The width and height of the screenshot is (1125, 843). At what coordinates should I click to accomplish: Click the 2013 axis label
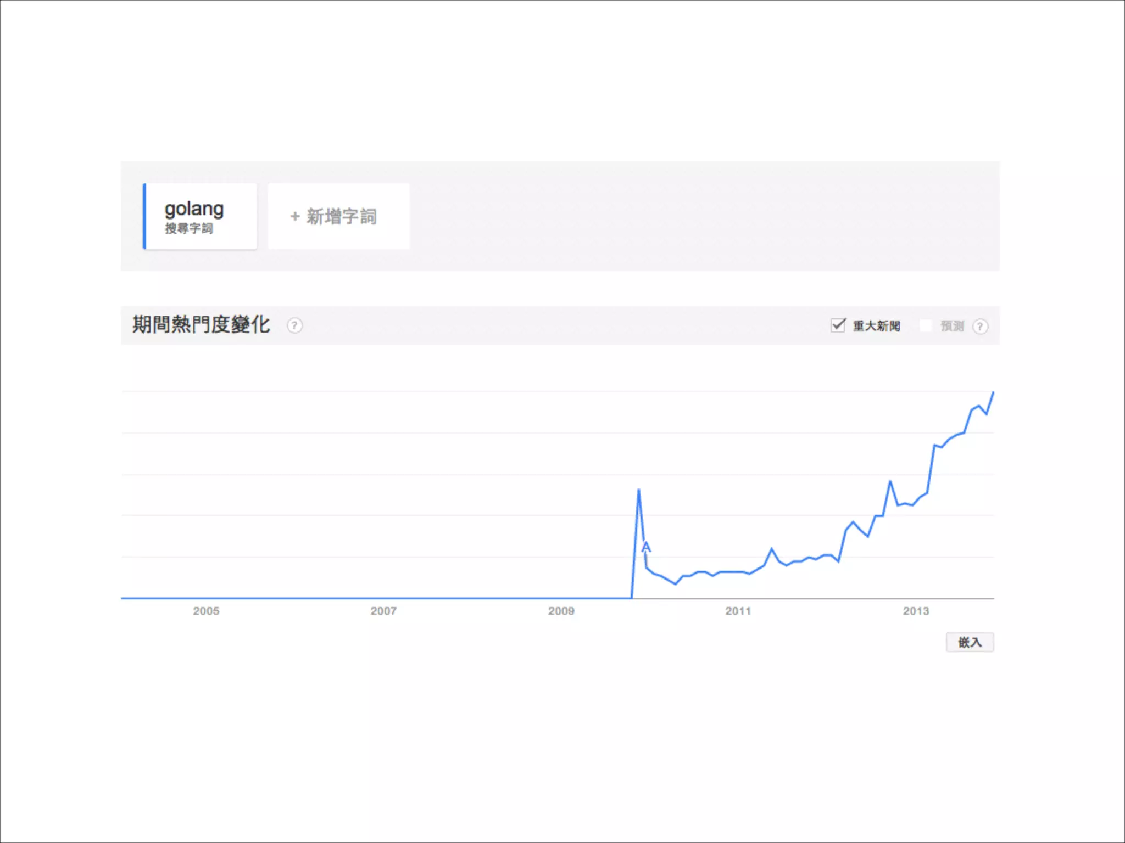pos(916,611)
